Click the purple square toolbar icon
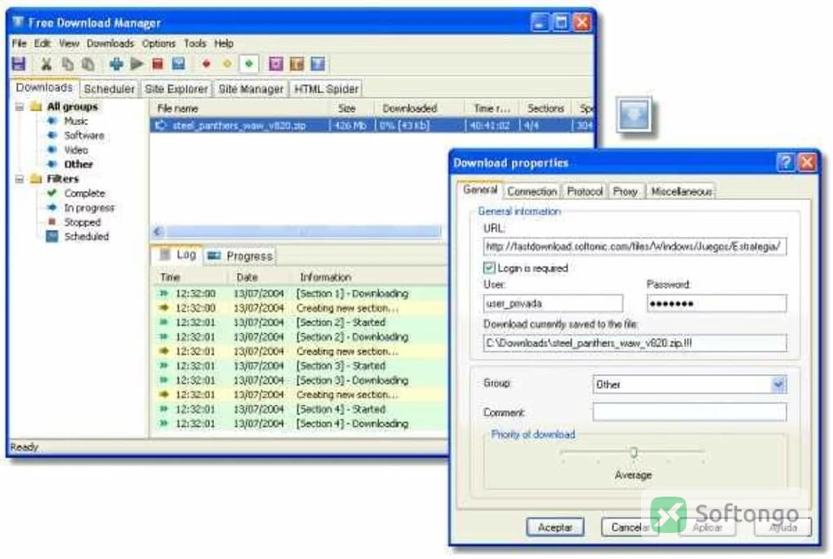Image resolution: width=833 pixels, height=559 pixels. (276, 64)
